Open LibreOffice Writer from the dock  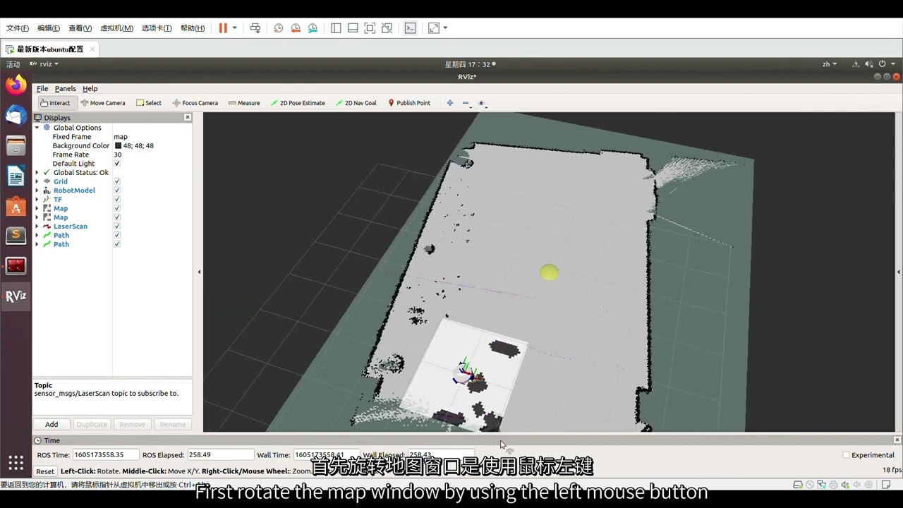click(x=16, y=176)
